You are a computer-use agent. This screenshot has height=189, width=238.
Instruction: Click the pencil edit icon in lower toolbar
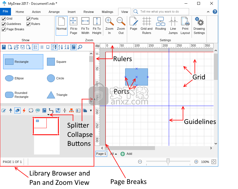click(x=4, y=110)
